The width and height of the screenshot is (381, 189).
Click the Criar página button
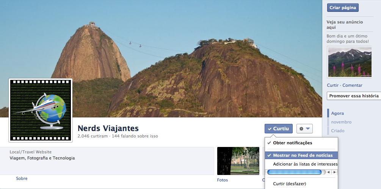(x=343, y=8)
